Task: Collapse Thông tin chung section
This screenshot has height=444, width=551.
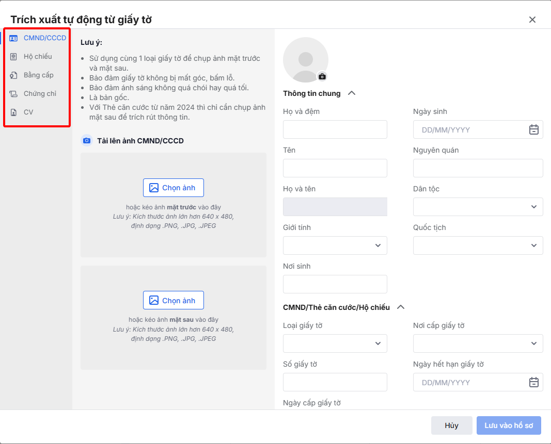Action: [351, 93]
